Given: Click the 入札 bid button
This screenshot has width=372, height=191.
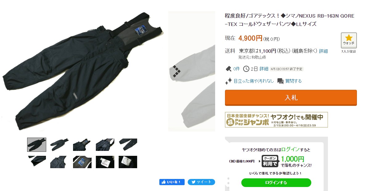Looking at the screenshot, I should click(291, 98).
